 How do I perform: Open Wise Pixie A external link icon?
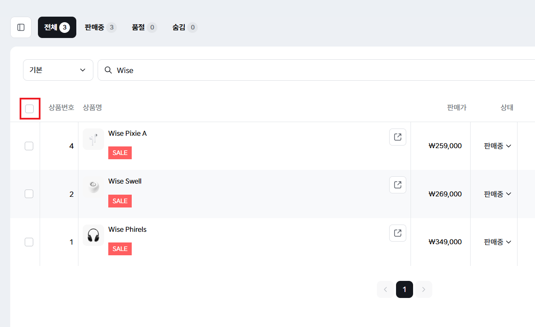pos(398,137)
